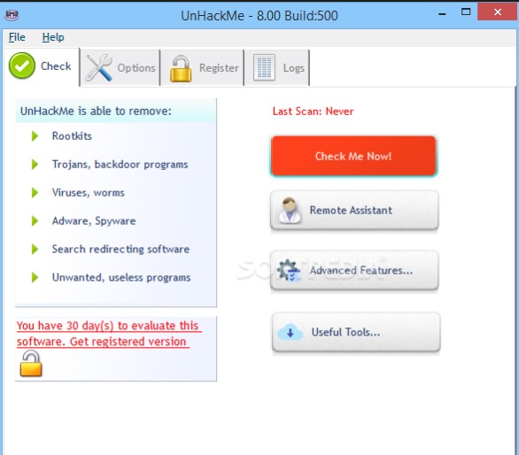Click the green arrow beside Search redirecting software
Screen dimensions: 519x455
point(35,249)
